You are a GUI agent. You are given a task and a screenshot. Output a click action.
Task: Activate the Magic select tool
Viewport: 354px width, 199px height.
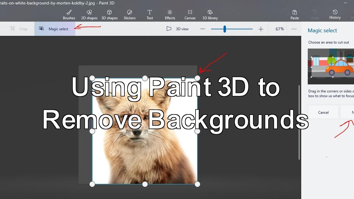54,29
